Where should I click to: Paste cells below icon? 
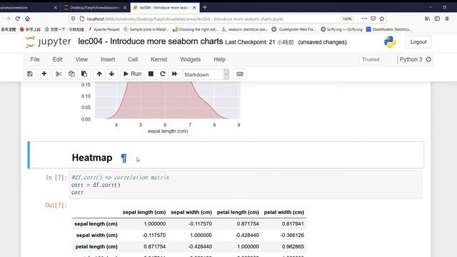point(84,74)
